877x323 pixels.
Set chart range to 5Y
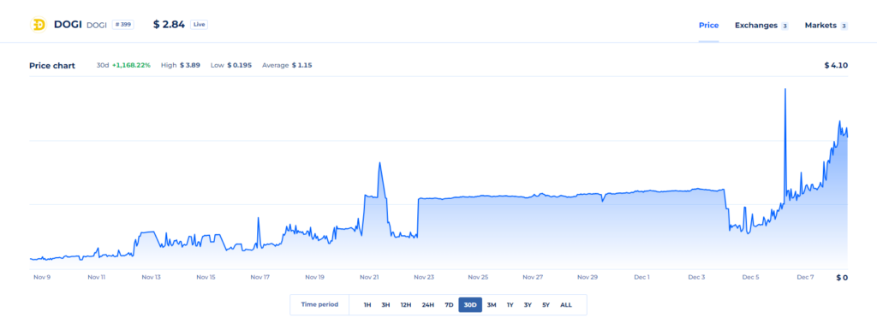(546, 304)
